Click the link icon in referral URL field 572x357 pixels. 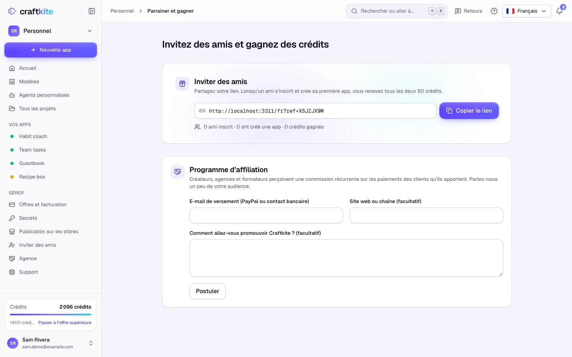[202, 111]
